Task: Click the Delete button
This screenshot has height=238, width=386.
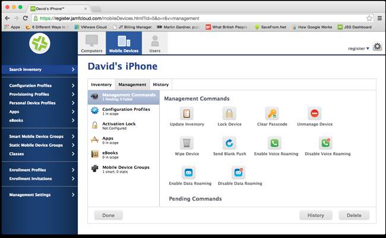Action: [x=354, y=215]
